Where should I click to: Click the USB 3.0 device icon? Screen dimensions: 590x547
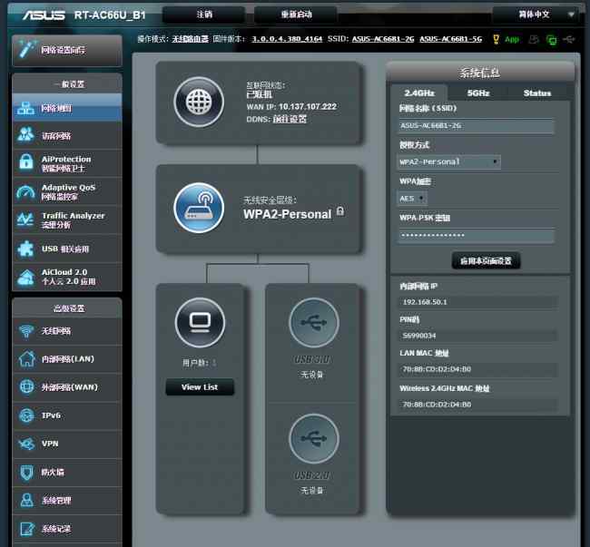314,323
